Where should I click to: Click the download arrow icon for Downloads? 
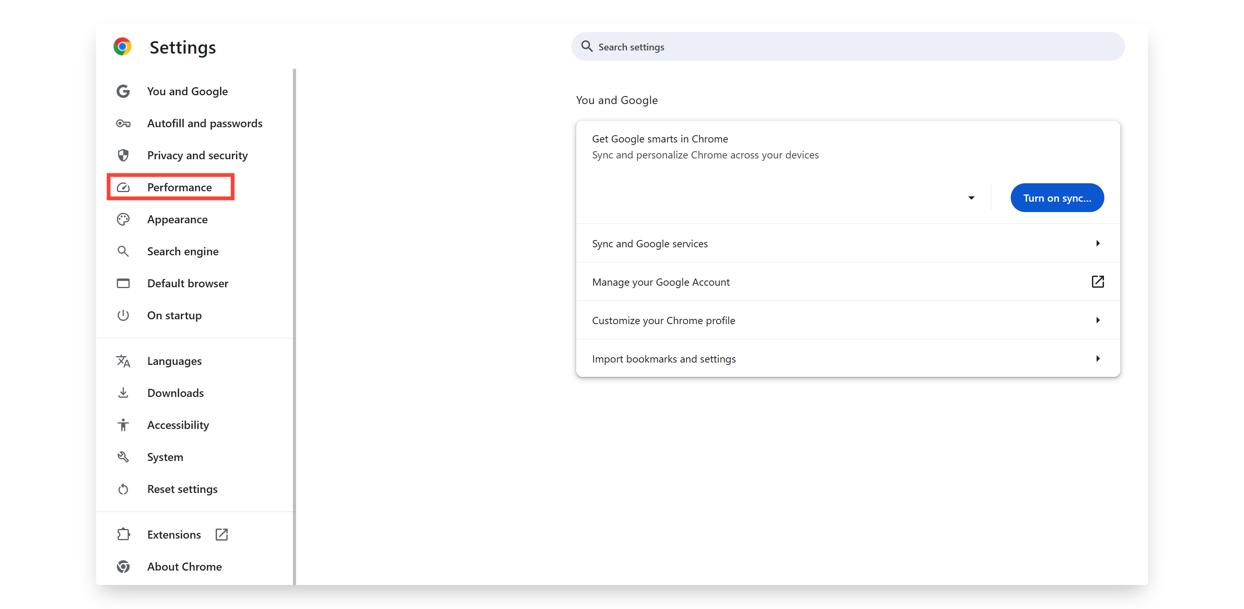click(x=123, y=393)
